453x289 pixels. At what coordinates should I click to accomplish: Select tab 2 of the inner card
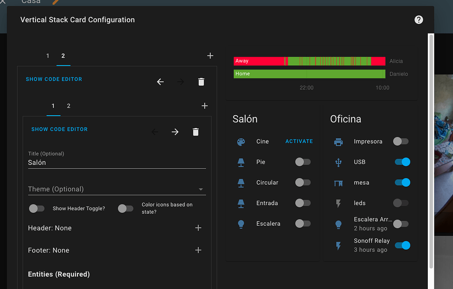pos(69,106)
